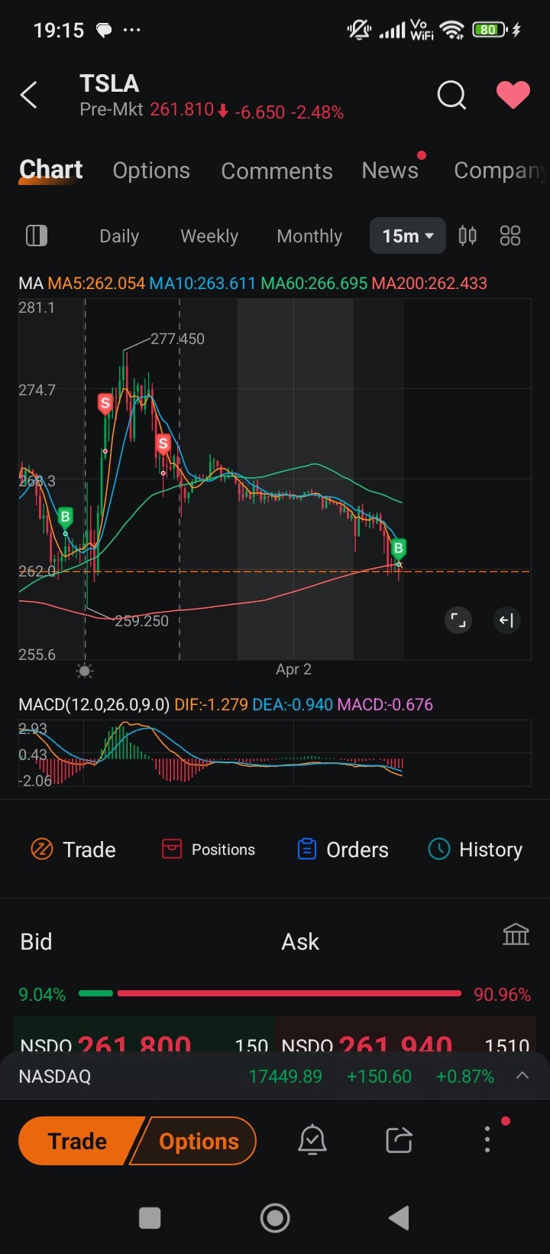Tap the ask price 261.940 row
This screenshot has height=1254, width=550.
coord(406,1034)
